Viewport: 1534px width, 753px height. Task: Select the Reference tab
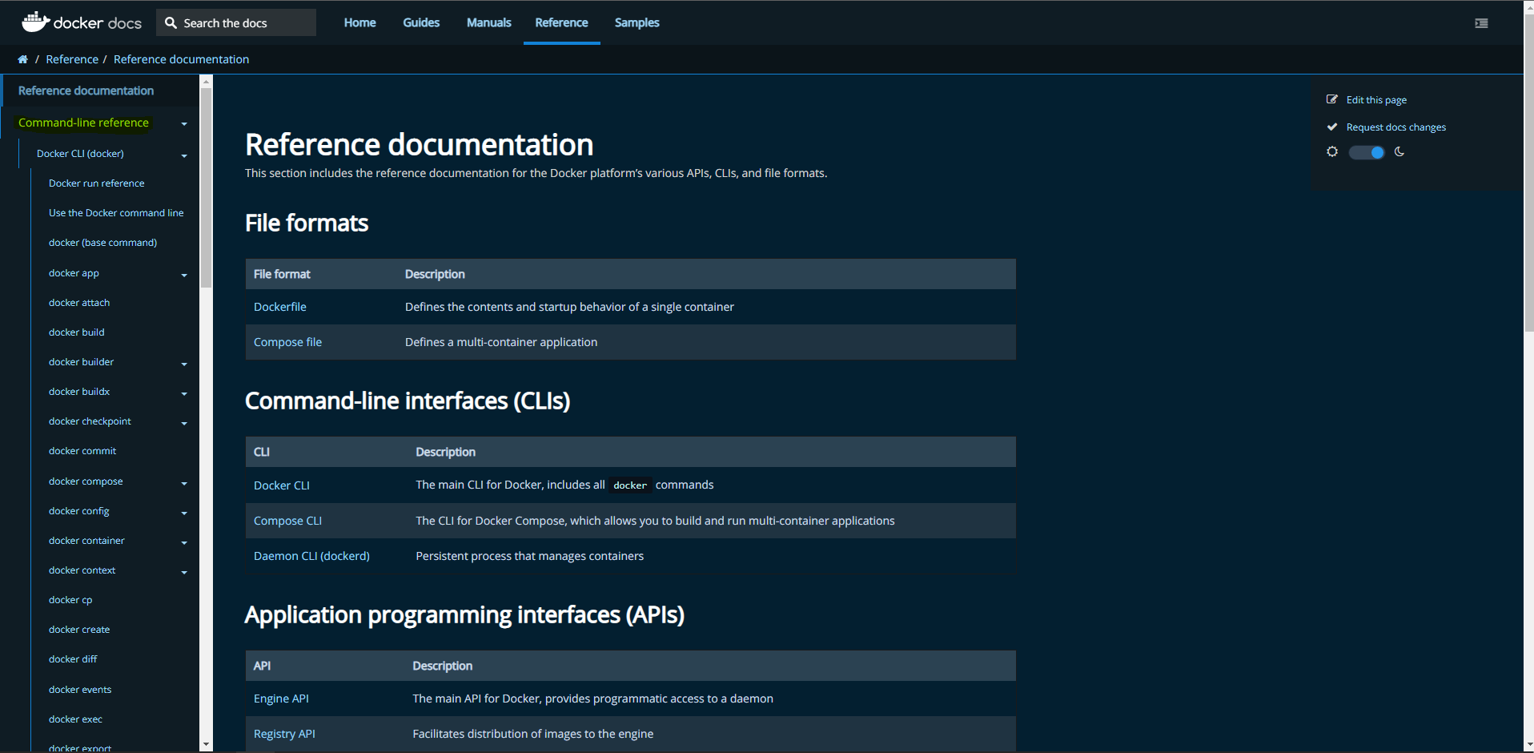(561, 22)
